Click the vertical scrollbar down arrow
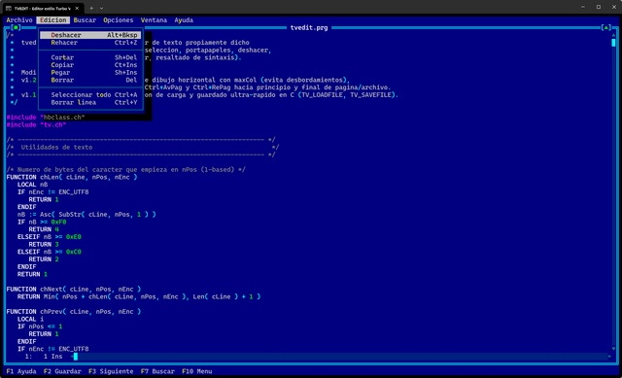This screenshot has height=378, width=622. (613, 349)
